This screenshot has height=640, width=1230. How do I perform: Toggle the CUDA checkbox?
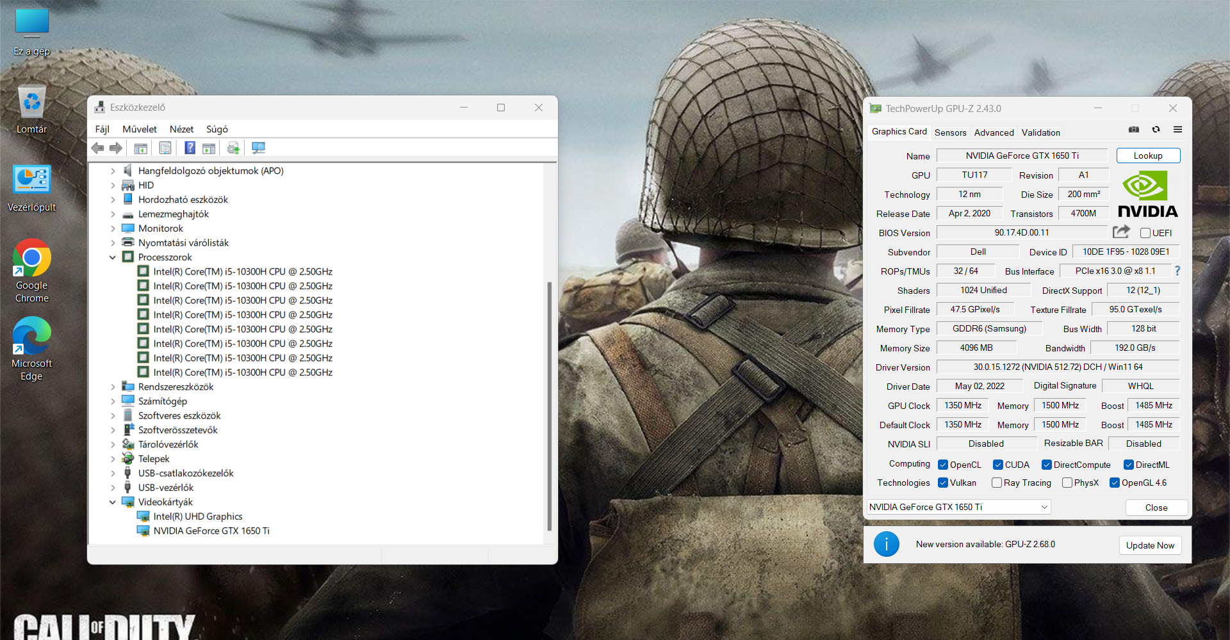coord(998,465)
